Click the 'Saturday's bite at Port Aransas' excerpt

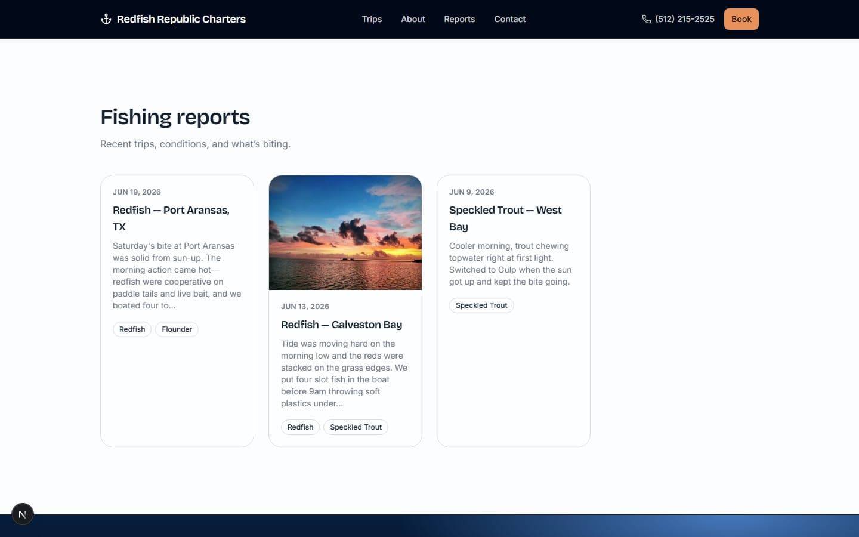pyautogui.click(x=177, y=276)
